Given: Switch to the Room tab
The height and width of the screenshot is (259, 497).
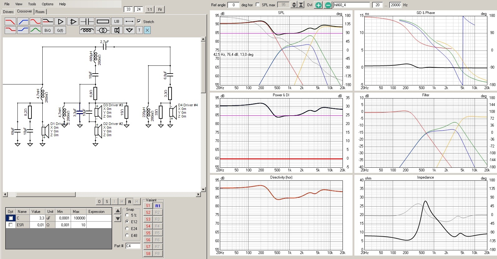Looking at the screenshot, I should click(40, 12).
